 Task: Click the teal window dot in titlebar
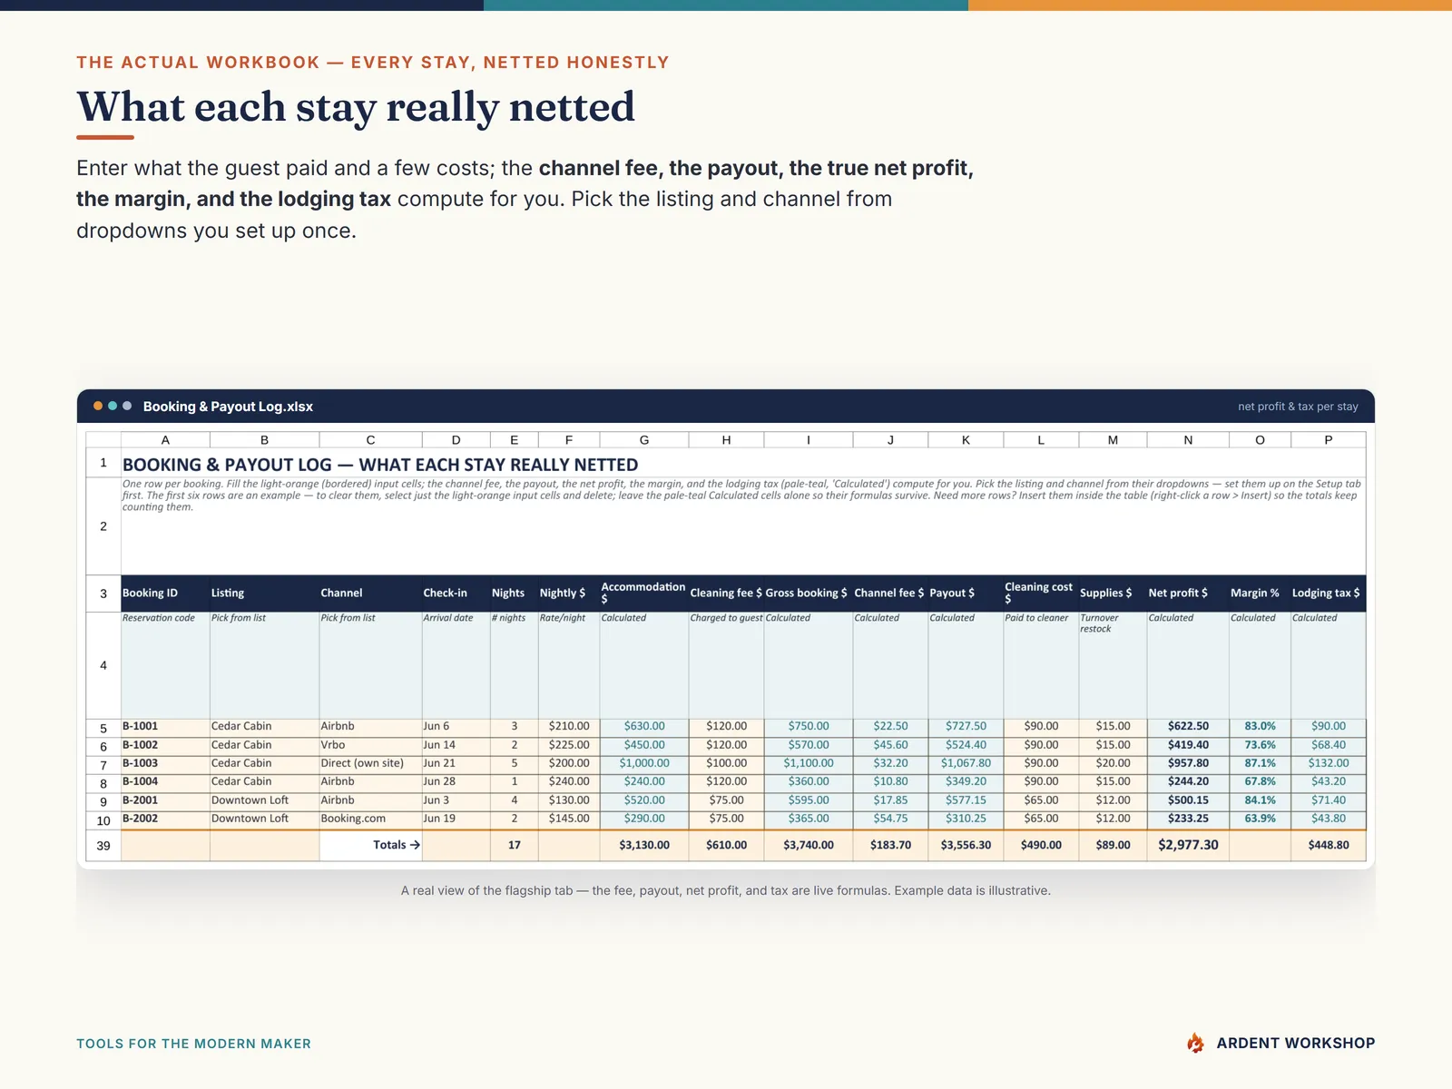coord(113,406)
